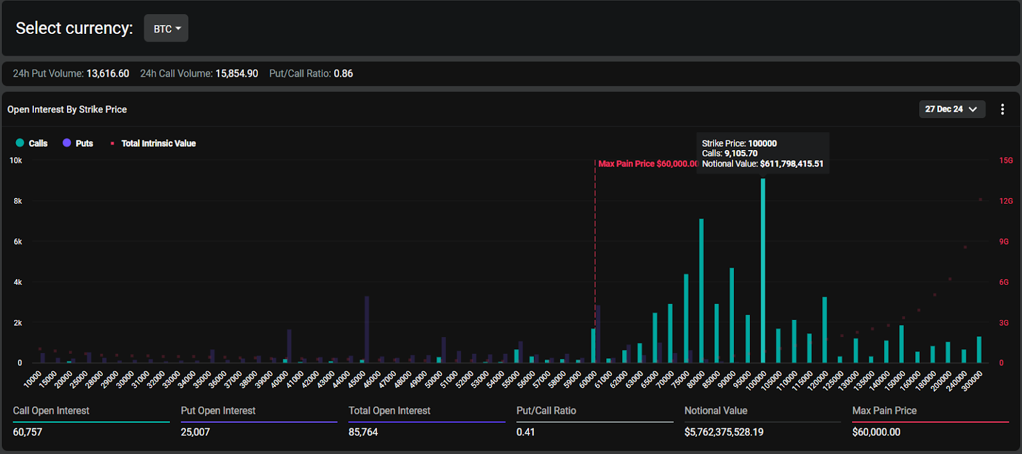
Task: Click the red Total Intrinsic Value marker
Action: [x=112, y=144]
